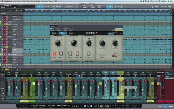Toggle the Noise button on CTC-1
Screen dimensions: 174x109
70,54
